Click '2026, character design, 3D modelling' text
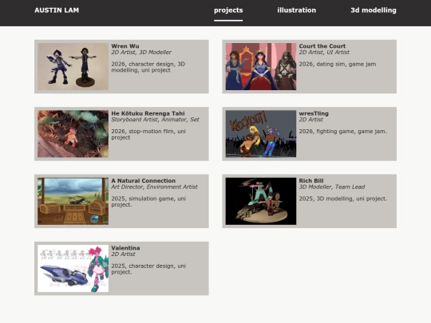 click(x=148, y=67)
